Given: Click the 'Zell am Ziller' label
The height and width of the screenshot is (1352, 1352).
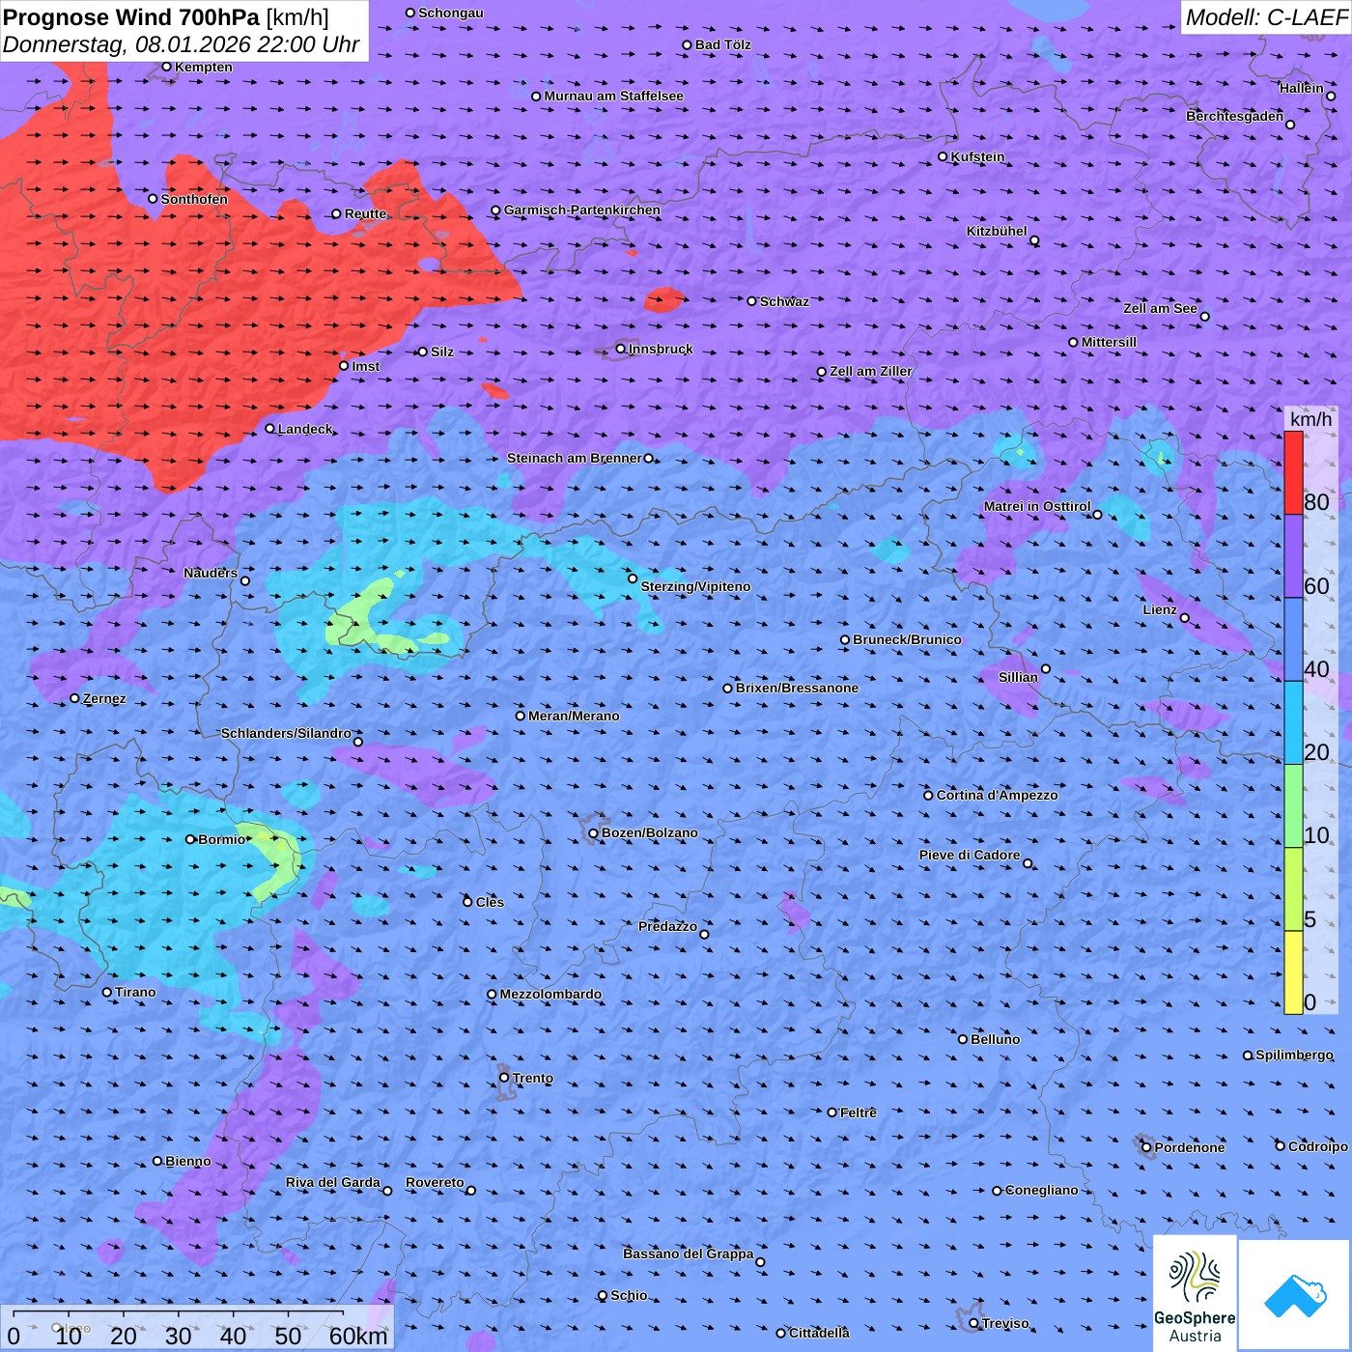Looking at the screenshot, I should 871,371.
